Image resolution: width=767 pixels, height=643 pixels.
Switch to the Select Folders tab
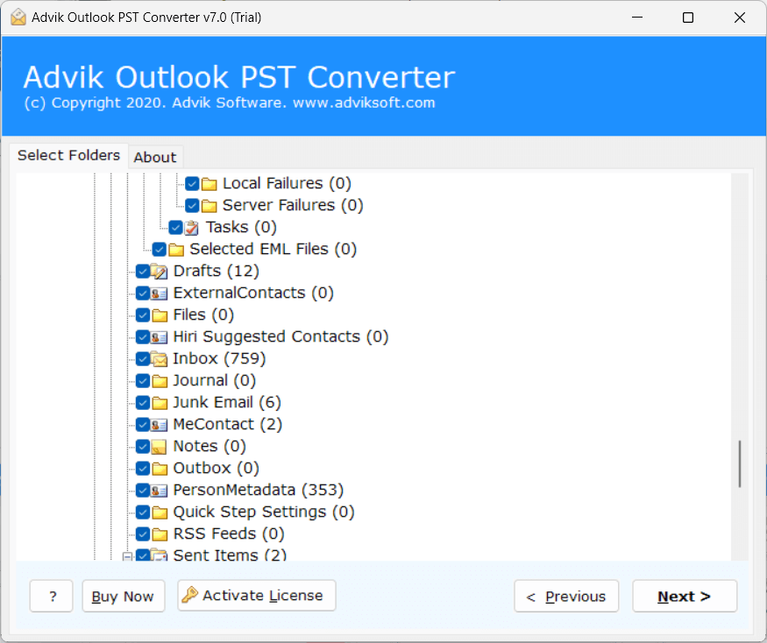[x=68, y=155]
